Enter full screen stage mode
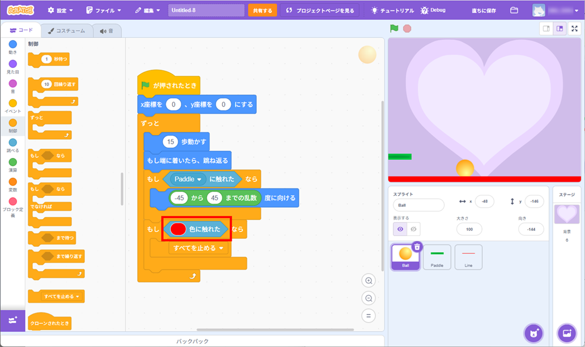 pos(574,29)
